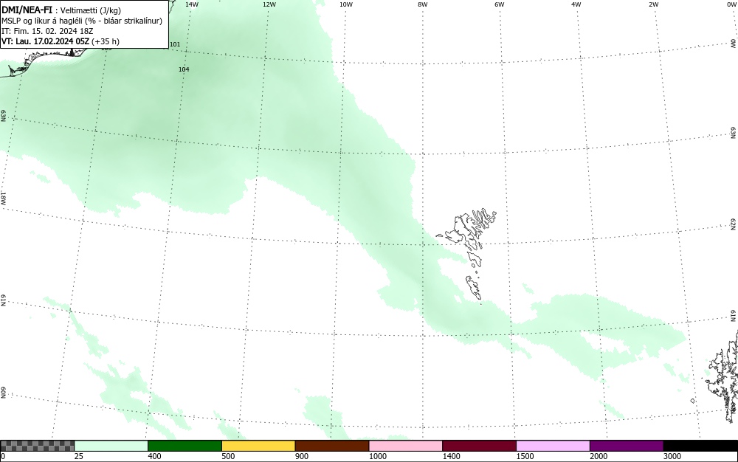Click the DMI/NEA-FI title text
This screenshot has width=738, height=462.
pos(27,10)
